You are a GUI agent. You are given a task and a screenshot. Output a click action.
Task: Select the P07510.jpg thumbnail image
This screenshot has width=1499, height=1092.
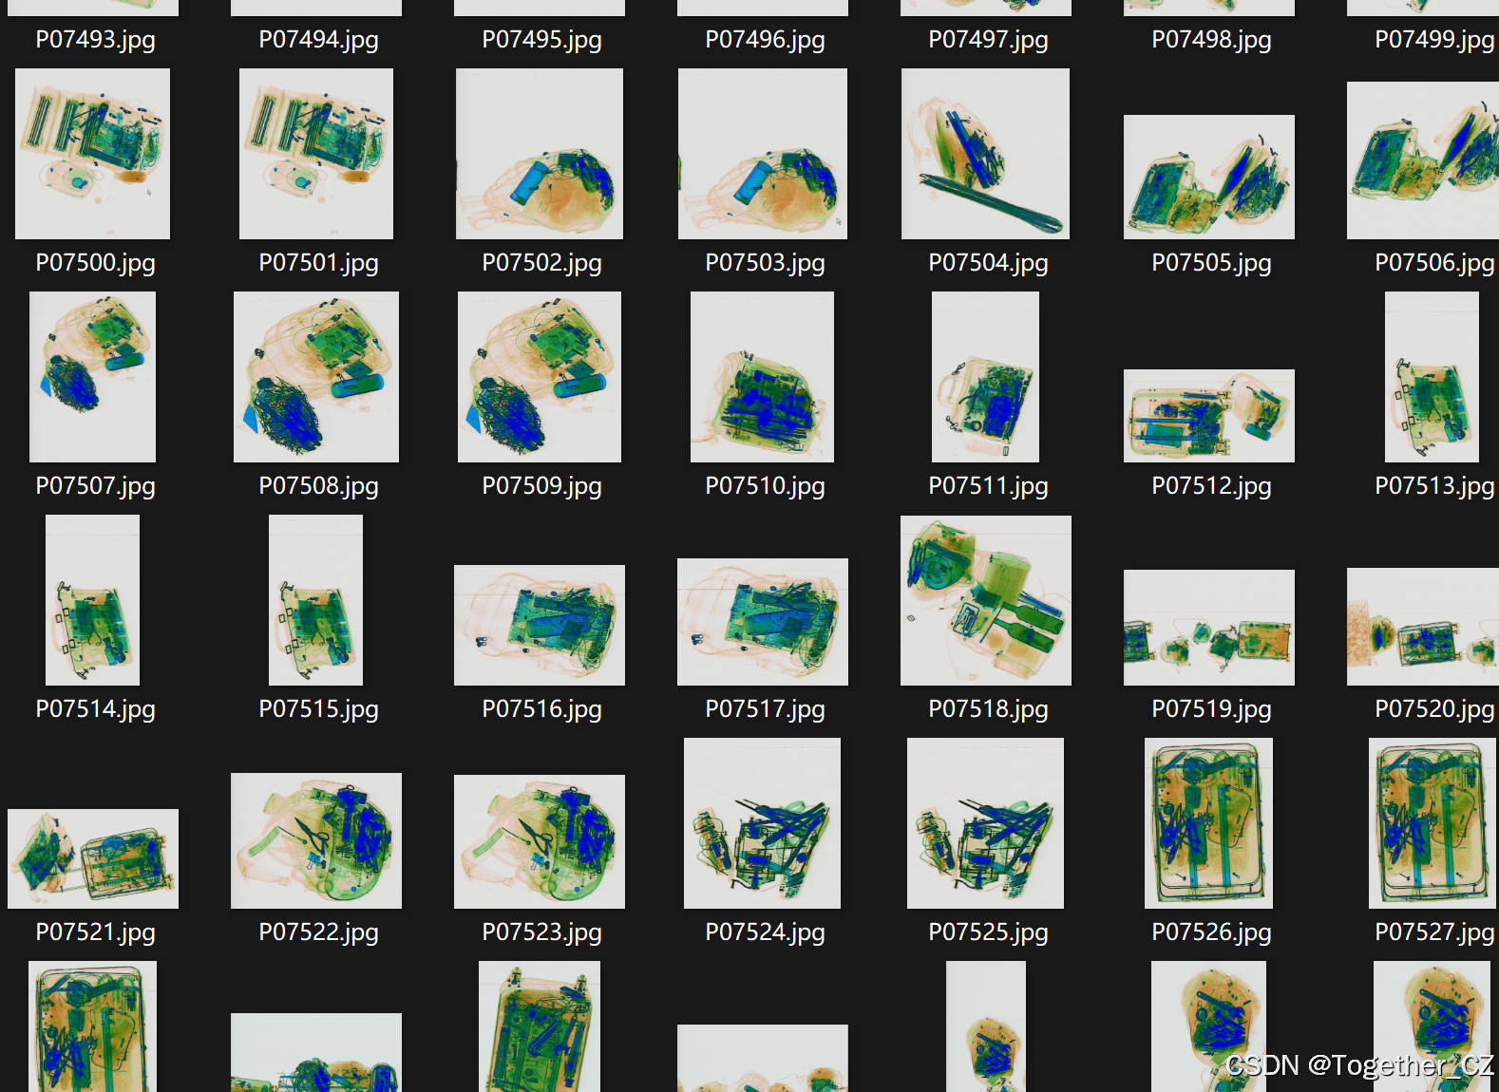coord(762,377)
